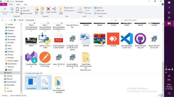Open the notification center icon
174x97 pixels.
(x=169, y=93)
